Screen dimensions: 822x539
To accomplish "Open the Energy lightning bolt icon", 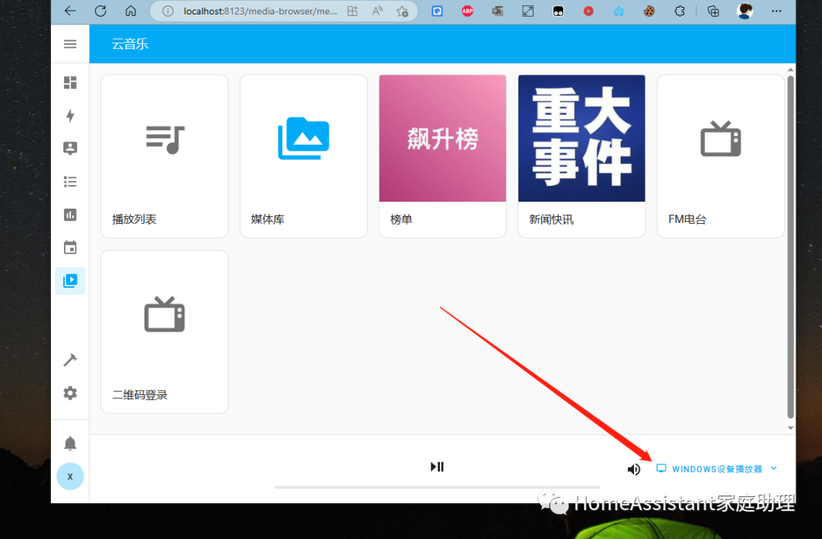I will click(70, 116).
